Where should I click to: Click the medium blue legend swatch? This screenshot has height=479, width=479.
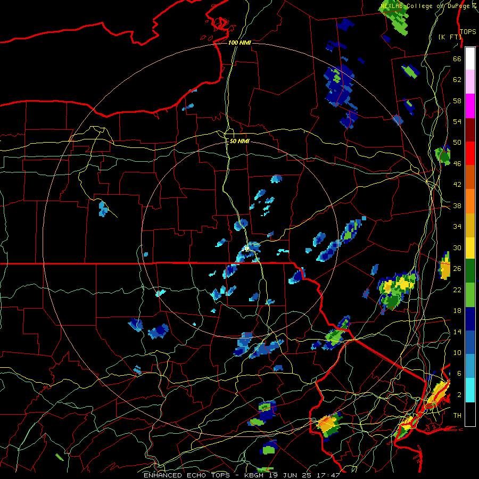pos(470,342)
